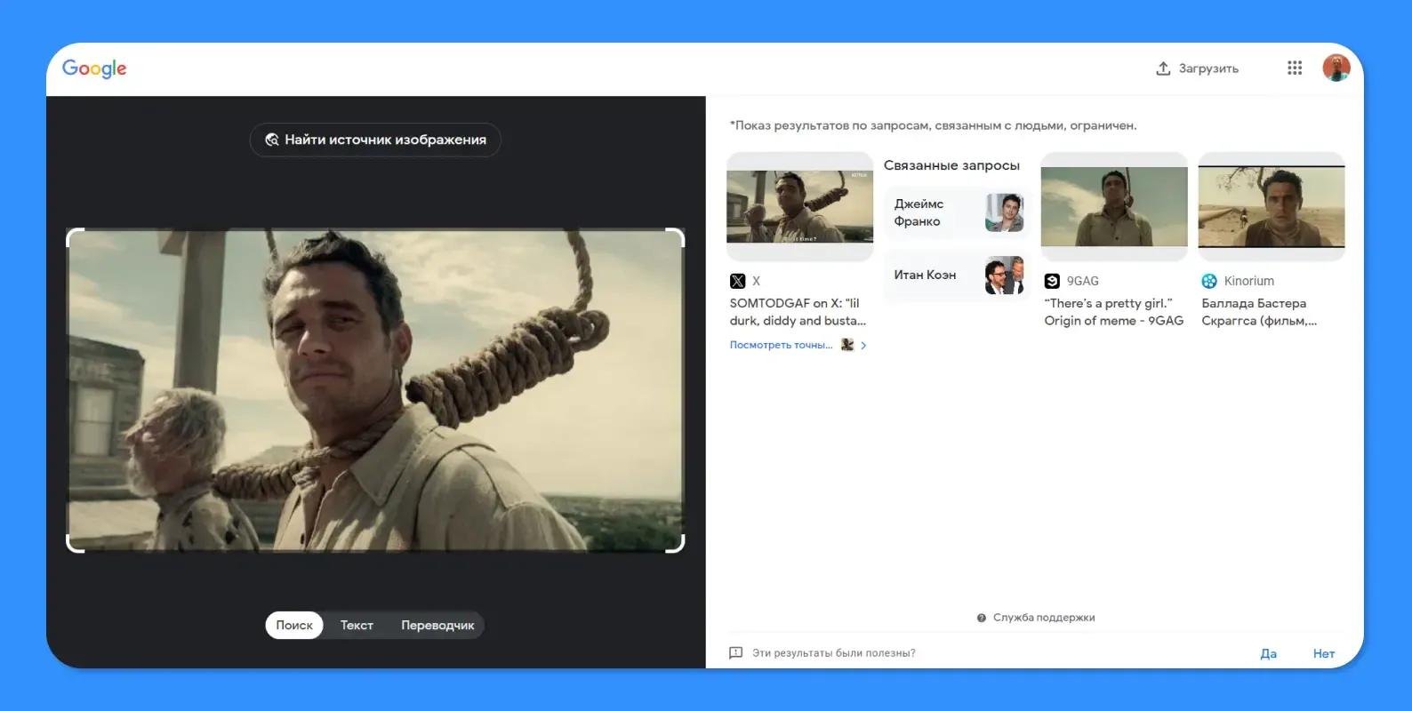Open the account profile avatar

click(x=1336, y=68)
